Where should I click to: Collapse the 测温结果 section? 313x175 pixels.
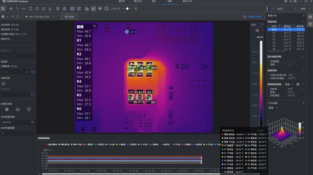pos(303,22)
